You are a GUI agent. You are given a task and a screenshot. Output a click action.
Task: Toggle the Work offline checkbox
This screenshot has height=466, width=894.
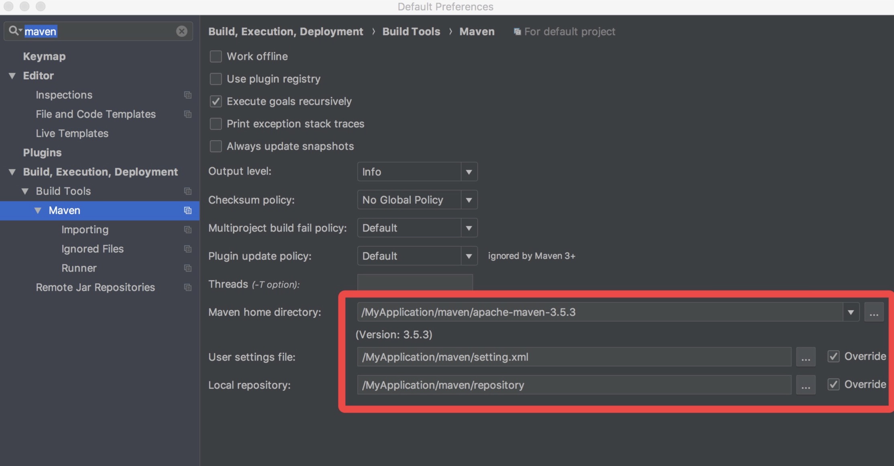point(217,56)
